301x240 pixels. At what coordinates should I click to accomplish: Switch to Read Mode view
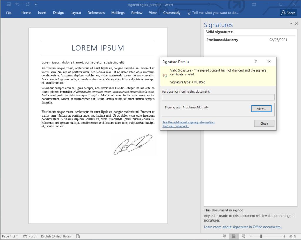click(224, 236)
